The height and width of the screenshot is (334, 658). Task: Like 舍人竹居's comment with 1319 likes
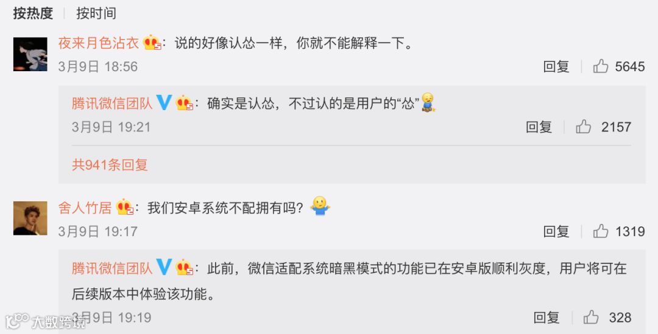[x=601, y=231]
